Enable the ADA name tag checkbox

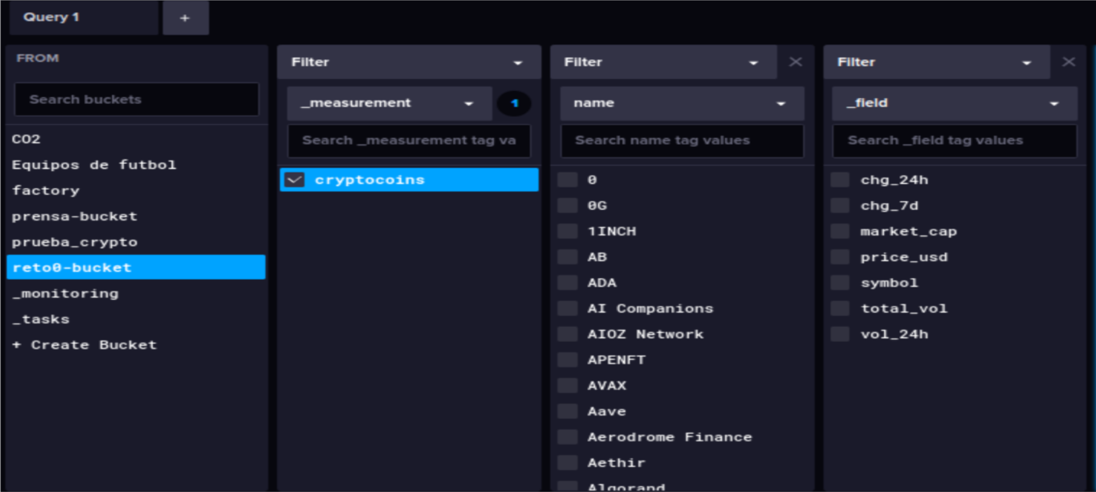coord(567,283)
